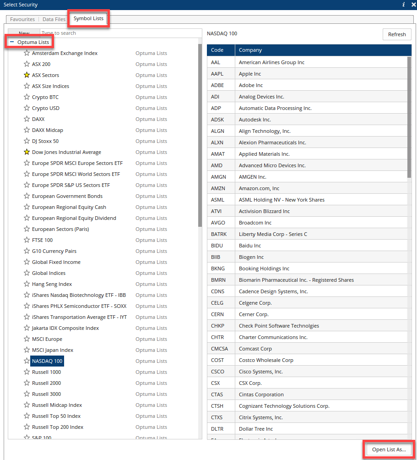417x460 pixels.
Task: Select the Amazon.com, Inc row
Action: point(307,188)
